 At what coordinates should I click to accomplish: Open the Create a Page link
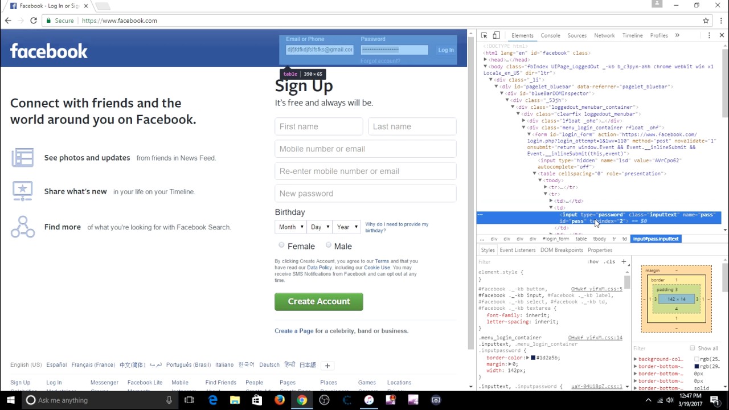(294, 331)
